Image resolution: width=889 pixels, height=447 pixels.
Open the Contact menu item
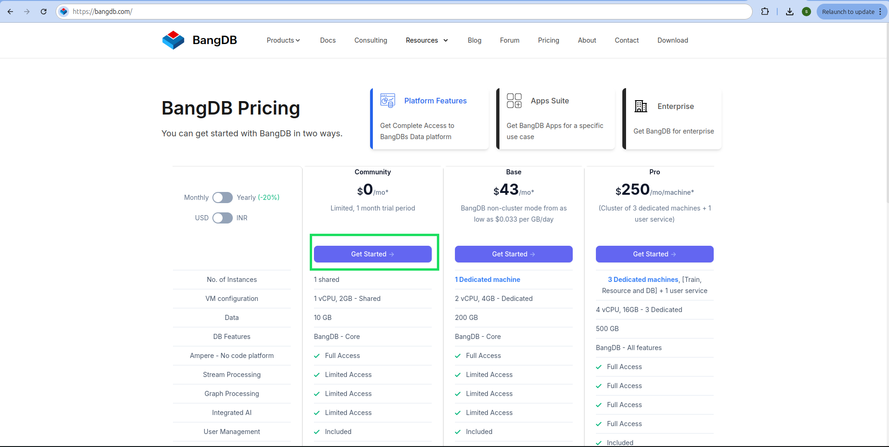pyautogui.click(x=627, y=40)
